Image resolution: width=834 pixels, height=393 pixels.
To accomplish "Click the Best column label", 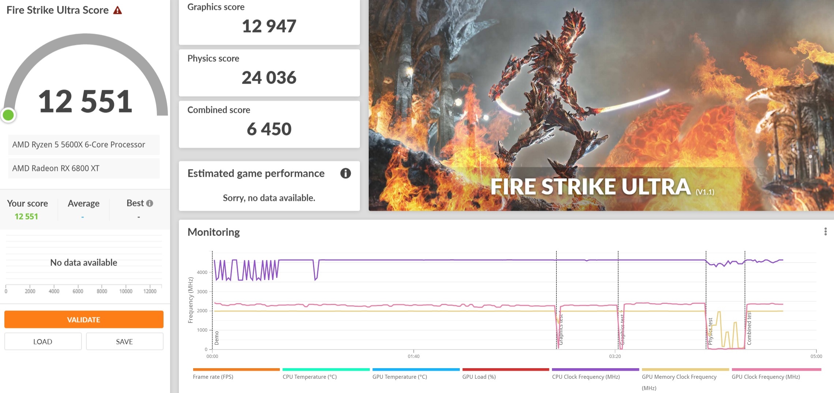I will (x=135, y=203).
